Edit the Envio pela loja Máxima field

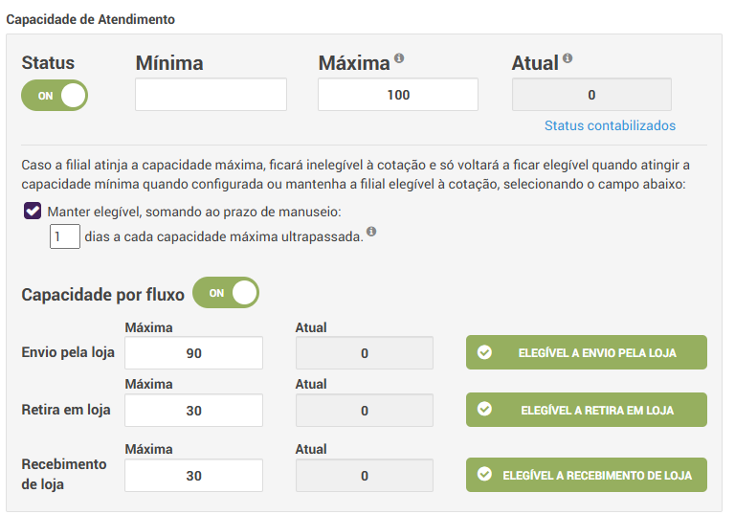pos(193,353)
